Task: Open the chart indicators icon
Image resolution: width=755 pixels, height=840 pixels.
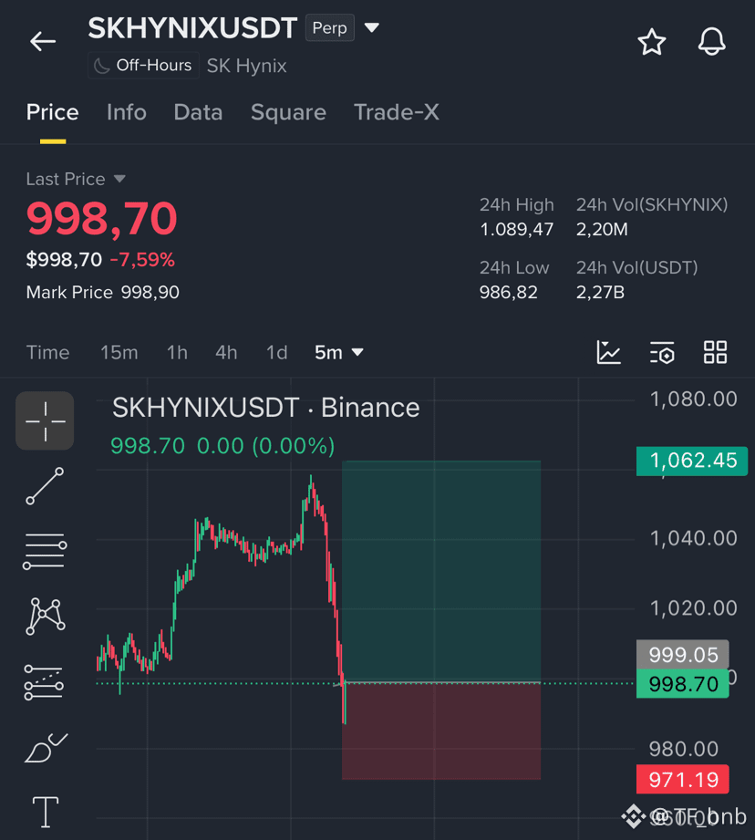Action: point(608,352)
